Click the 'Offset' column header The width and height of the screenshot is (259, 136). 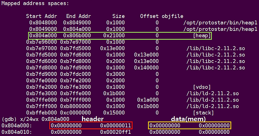[x=149, y=16]
